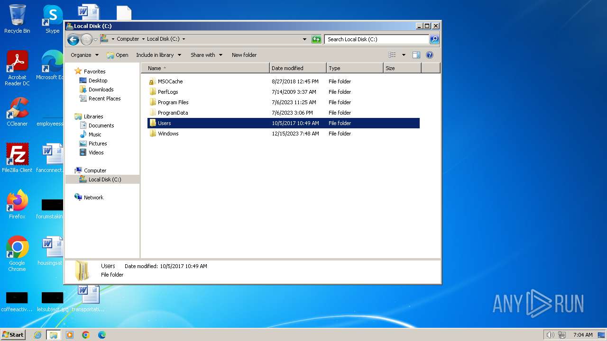
Task: Open Recent Places in Favorites
Action: pyautogui.click(x=104, y=99)
